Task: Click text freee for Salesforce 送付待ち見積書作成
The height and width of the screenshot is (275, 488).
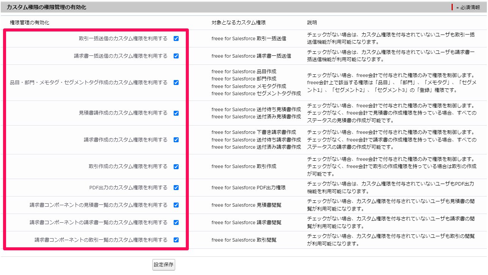Action: coord(256,109)
